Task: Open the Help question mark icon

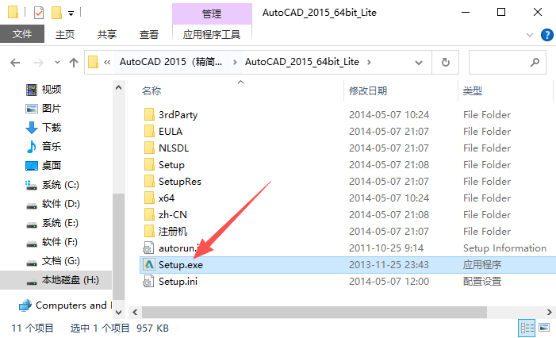Action: [546, 35]
